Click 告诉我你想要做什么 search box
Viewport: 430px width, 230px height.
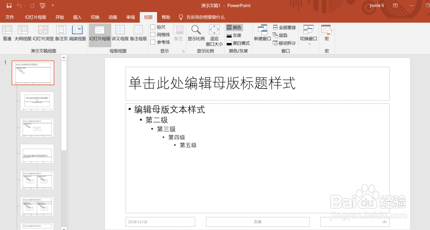202,17
